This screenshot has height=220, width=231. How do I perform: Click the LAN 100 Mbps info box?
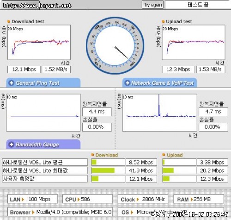[x=33, y=199]
